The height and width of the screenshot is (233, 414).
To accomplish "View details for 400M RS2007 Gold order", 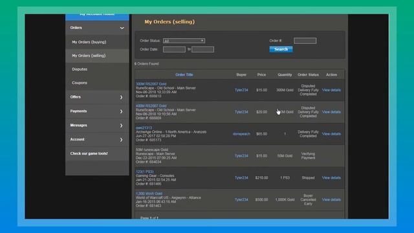I will pos(331,112).
